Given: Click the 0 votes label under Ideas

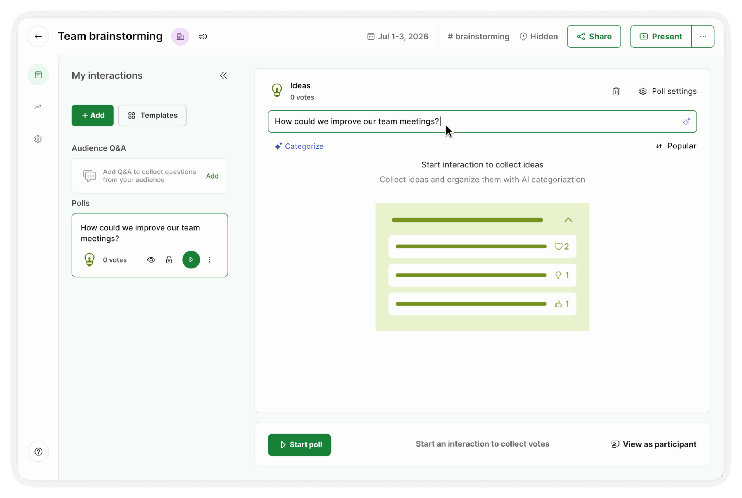Looking at the screenshot, I should click(302, 97).
